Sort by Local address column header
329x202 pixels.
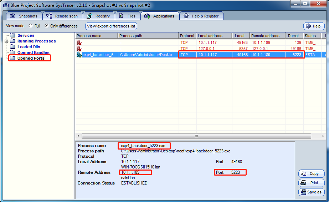click(x=214, y=36)
